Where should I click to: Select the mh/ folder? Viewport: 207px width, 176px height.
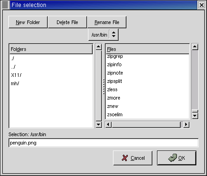click(x=51, y=83)
